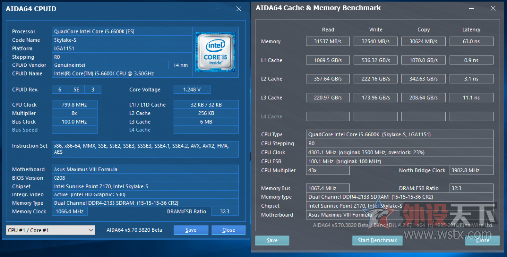507x257 pixels.
Task: Select L3 Cache Write value 173.96 GB/s
Action: pos(376,98)
